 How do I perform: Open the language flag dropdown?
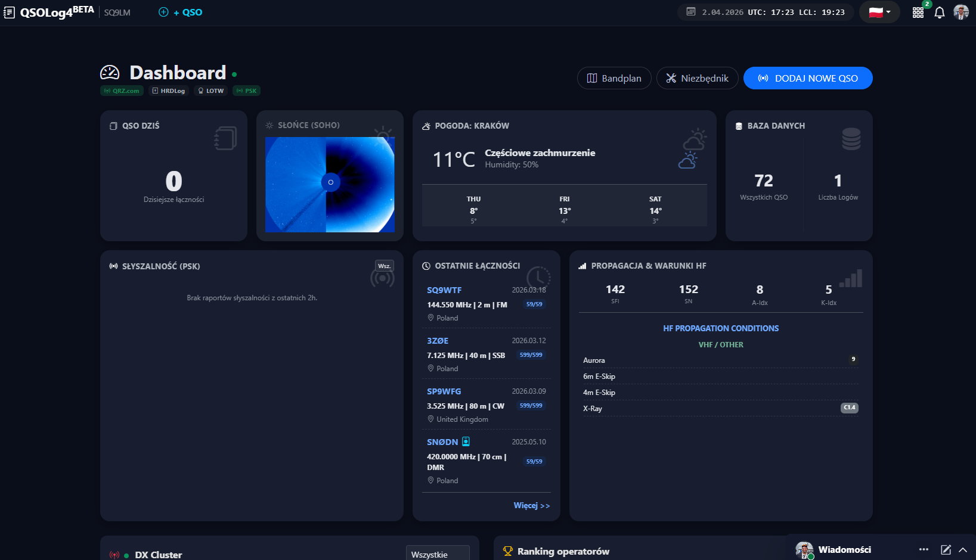tap(879, 13)
